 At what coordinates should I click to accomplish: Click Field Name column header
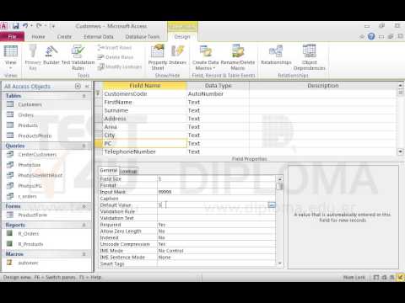(144, 86)
